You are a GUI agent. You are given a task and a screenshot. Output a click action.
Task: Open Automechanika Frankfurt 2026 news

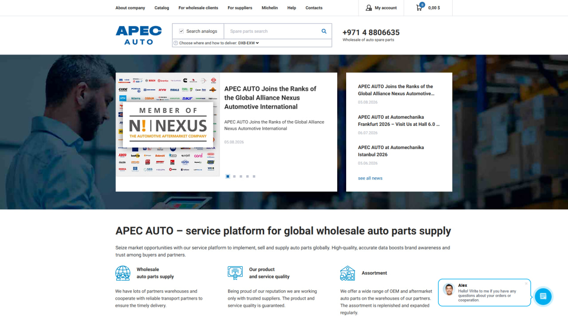coord(399,121)
